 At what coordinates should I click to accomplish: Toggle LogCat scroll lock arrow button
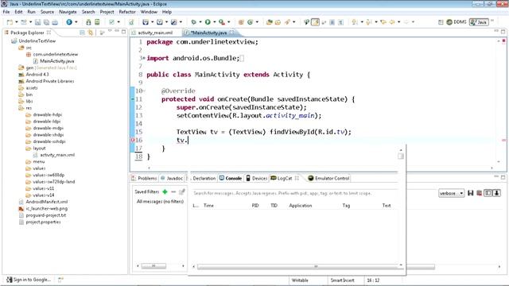(x=496, y=193)
